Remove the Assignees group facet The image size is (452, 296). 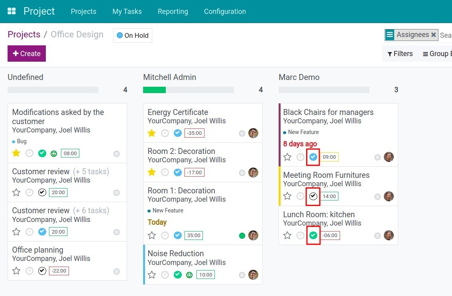tap(434, 35)
